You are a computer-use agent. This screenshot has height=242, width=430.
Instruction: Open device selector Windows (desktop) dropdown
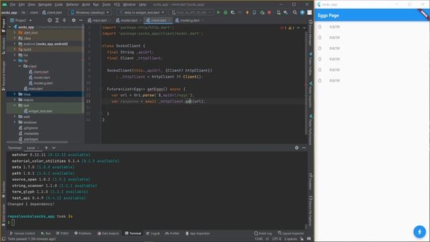[90, 12]
